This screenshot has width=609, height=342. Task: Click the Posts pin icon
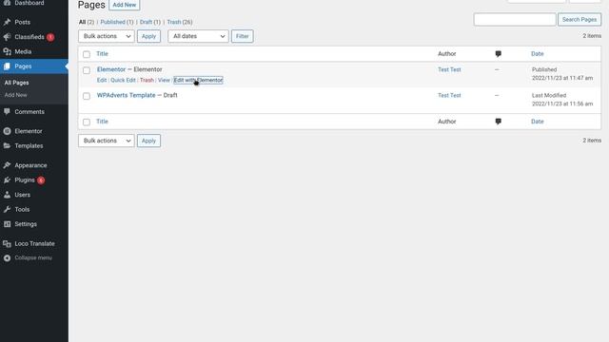(7, 22)
